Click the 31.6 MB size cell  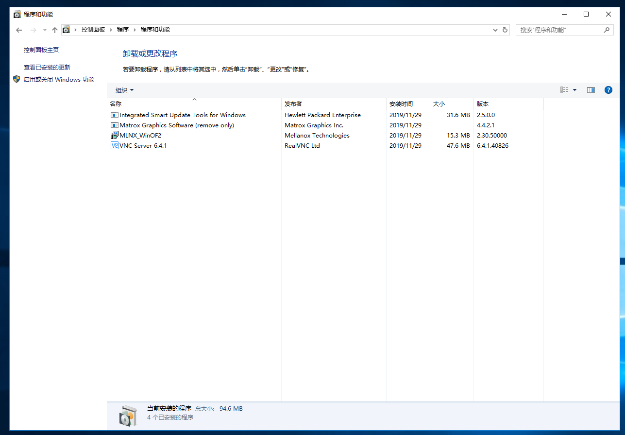coord(458,115)
